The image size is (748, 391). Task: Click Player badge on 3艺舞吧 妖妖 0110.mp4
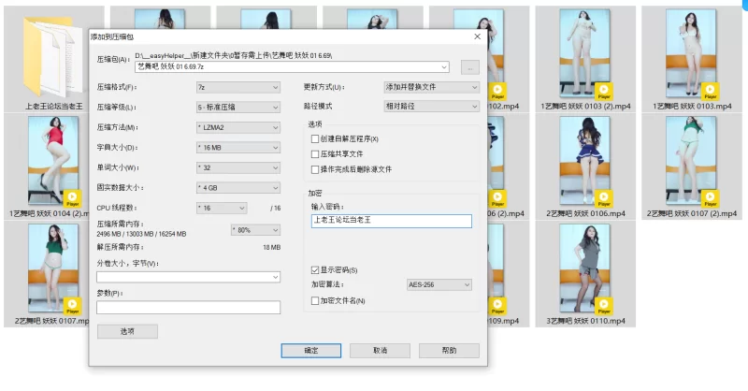604,306
